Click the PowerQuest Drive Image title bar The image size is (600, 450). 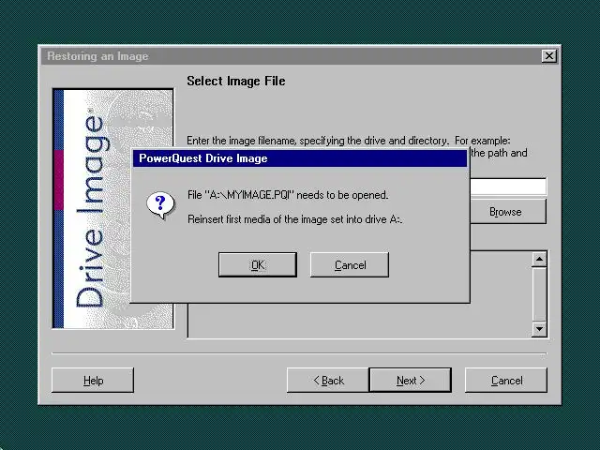300,158
